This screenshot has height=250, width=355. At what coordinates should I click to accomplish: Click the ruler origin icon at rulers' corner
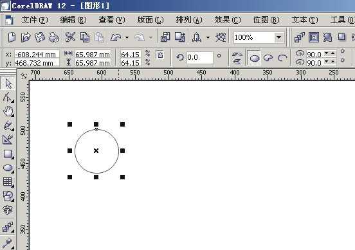(x=24, y=75)
